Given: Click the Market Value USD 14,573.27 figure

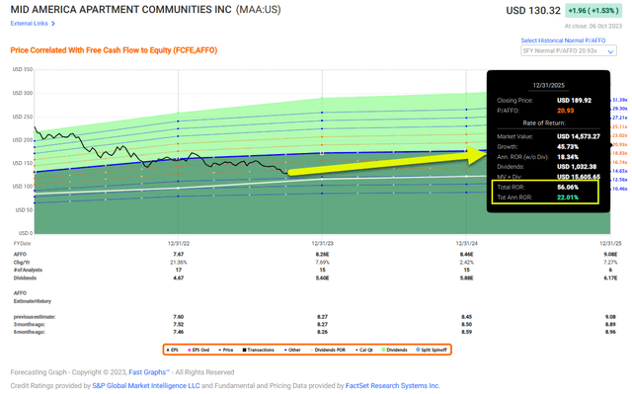Looking at the screenshot, I should (579, 136).
